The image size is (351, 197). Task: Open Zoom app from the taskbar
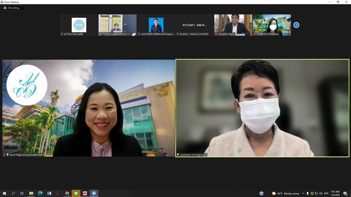click(94, 194)
